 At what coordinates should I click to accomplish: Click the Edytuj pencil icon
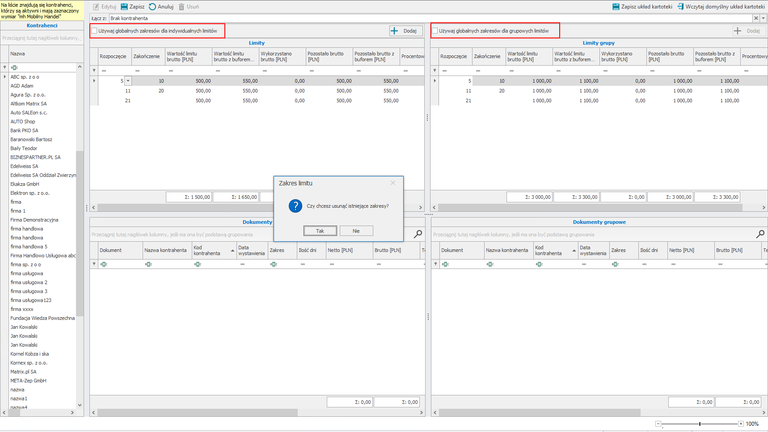coord(96,7)
